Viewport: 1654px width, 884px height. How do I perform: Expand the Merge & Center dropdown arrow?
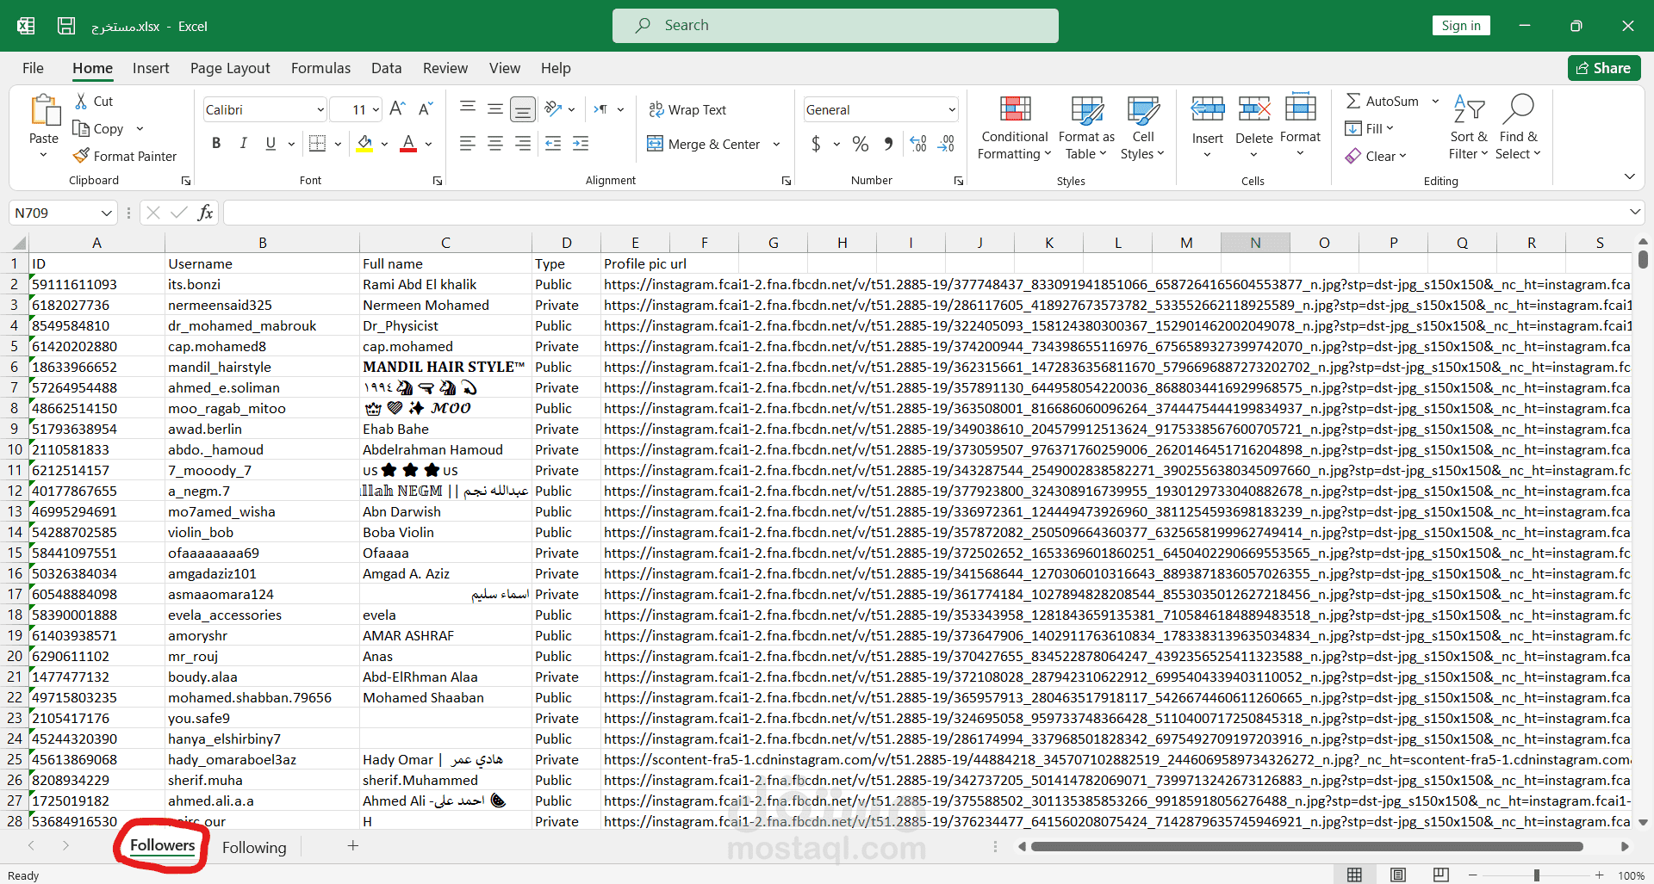coord(776,144)
